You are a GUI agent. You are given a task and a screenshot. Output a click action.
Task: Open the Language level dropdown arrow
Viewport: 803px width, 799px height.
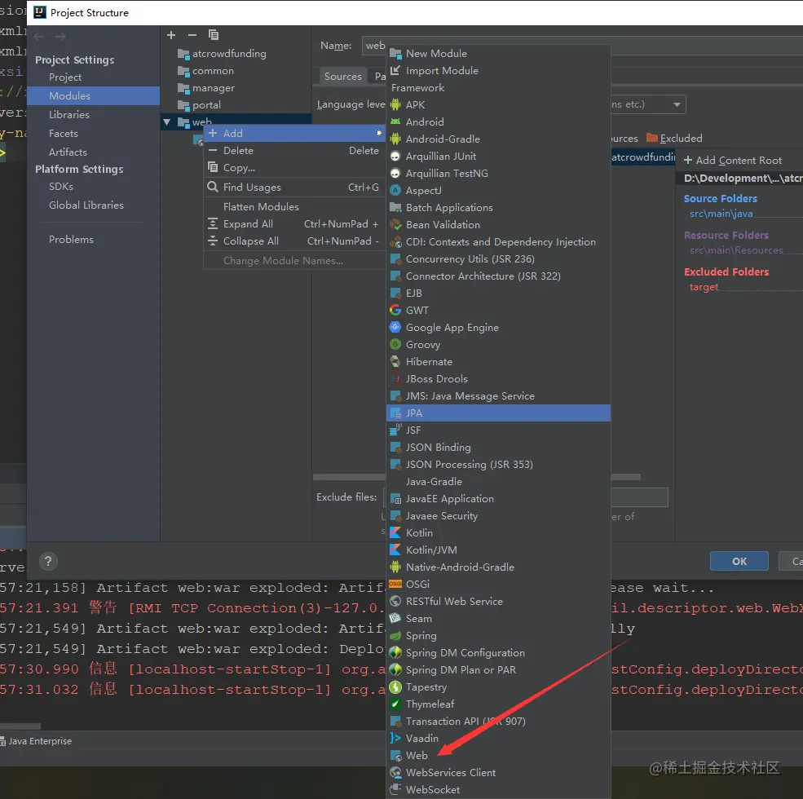pyautogui.click(x=677, y=104)
